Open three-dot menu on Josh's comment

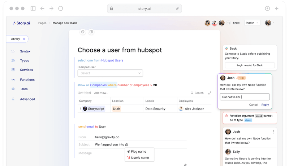273,132
